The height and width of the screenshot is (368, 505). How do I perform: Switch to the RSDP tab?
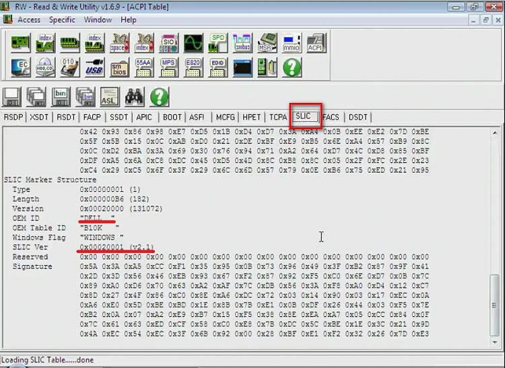[13, 117]
